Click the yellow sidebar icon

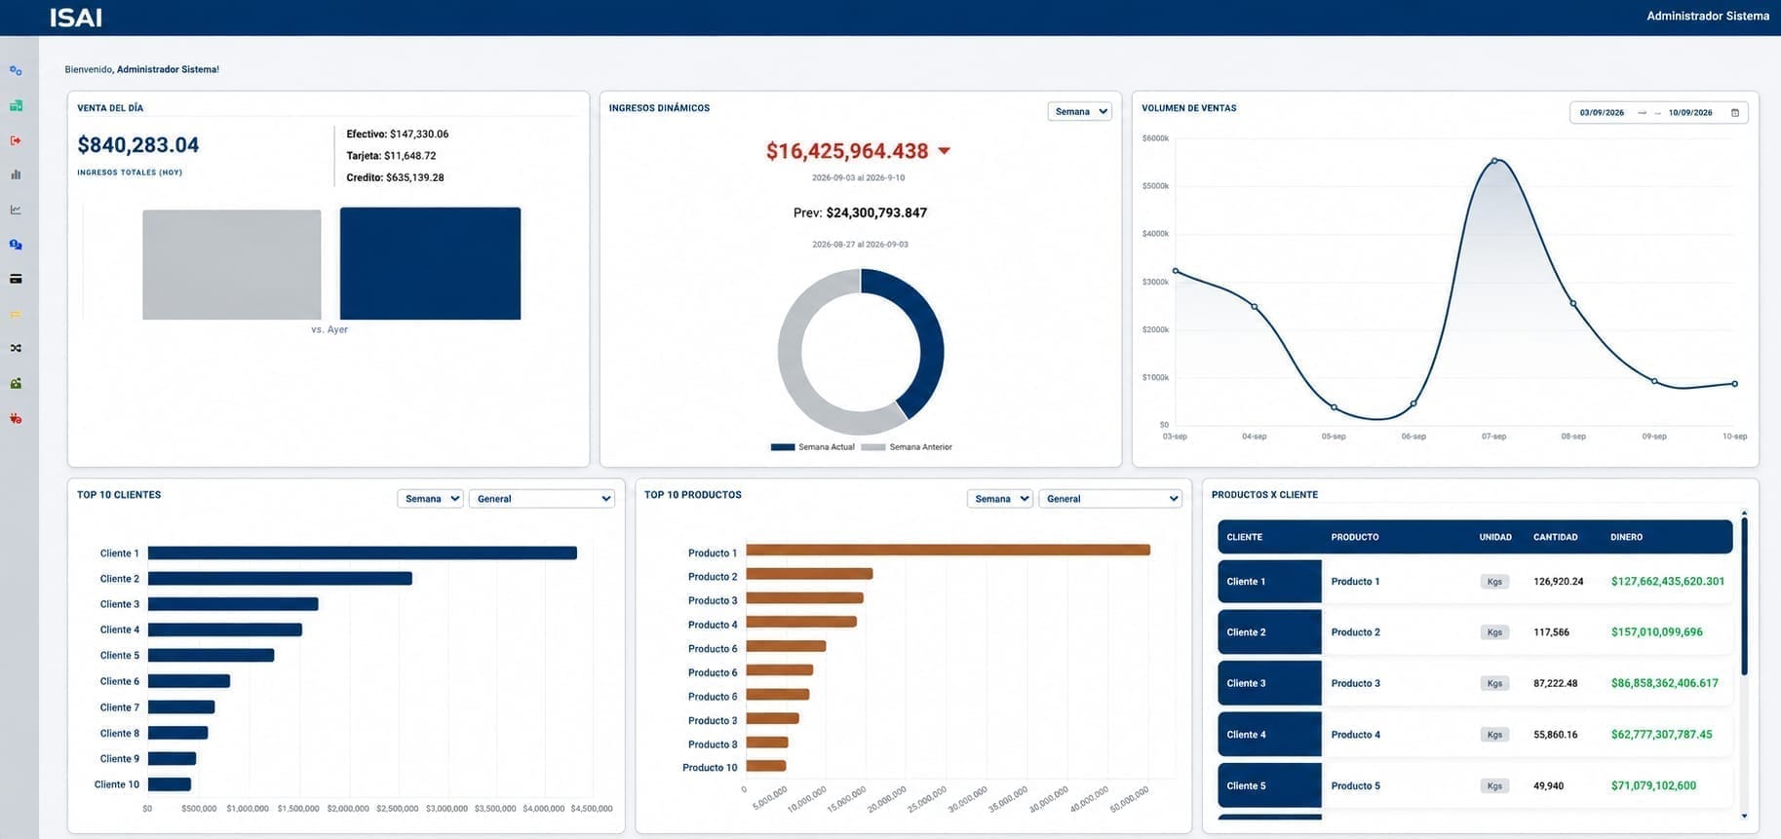click(16, 314)
